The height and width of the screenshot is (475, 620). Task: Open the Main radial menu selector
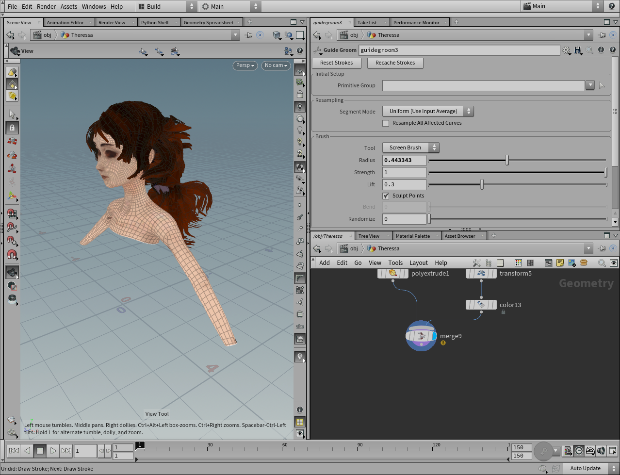tap(231, 6)
